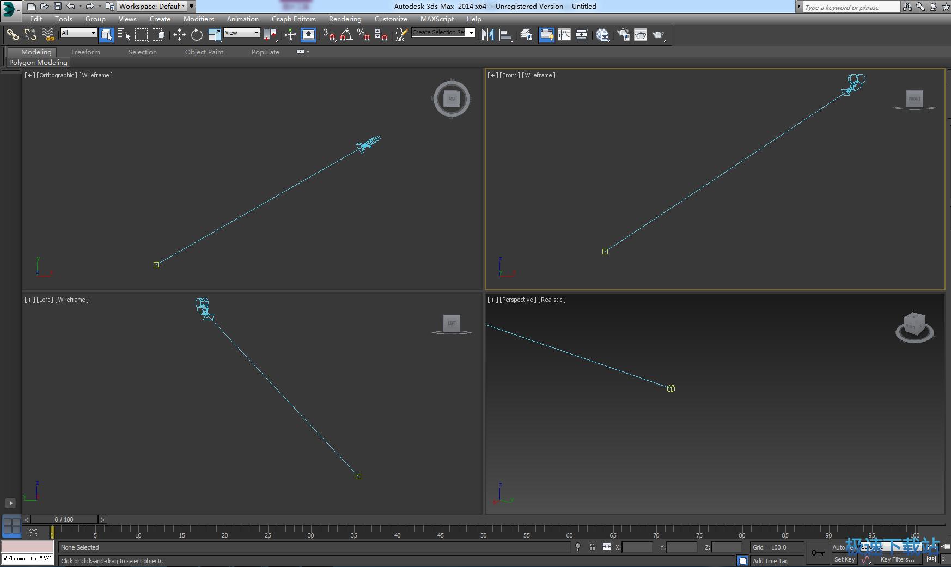Toggle the Angle Snap button
951x567 pixels.
click(x=346, y=35)
